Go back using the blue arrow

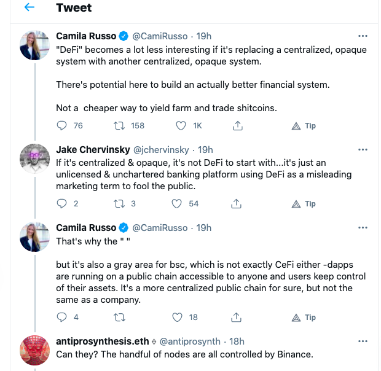[29, 7]
